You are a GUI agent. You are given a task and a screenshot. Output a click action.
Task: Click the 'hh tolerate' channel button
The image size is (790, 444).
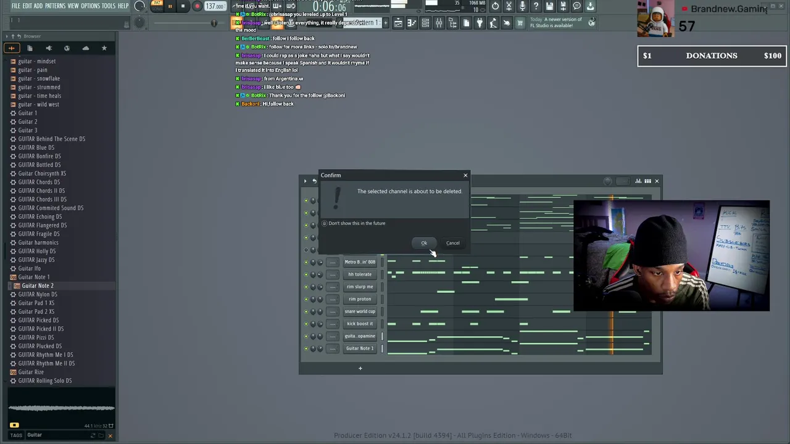360,274
